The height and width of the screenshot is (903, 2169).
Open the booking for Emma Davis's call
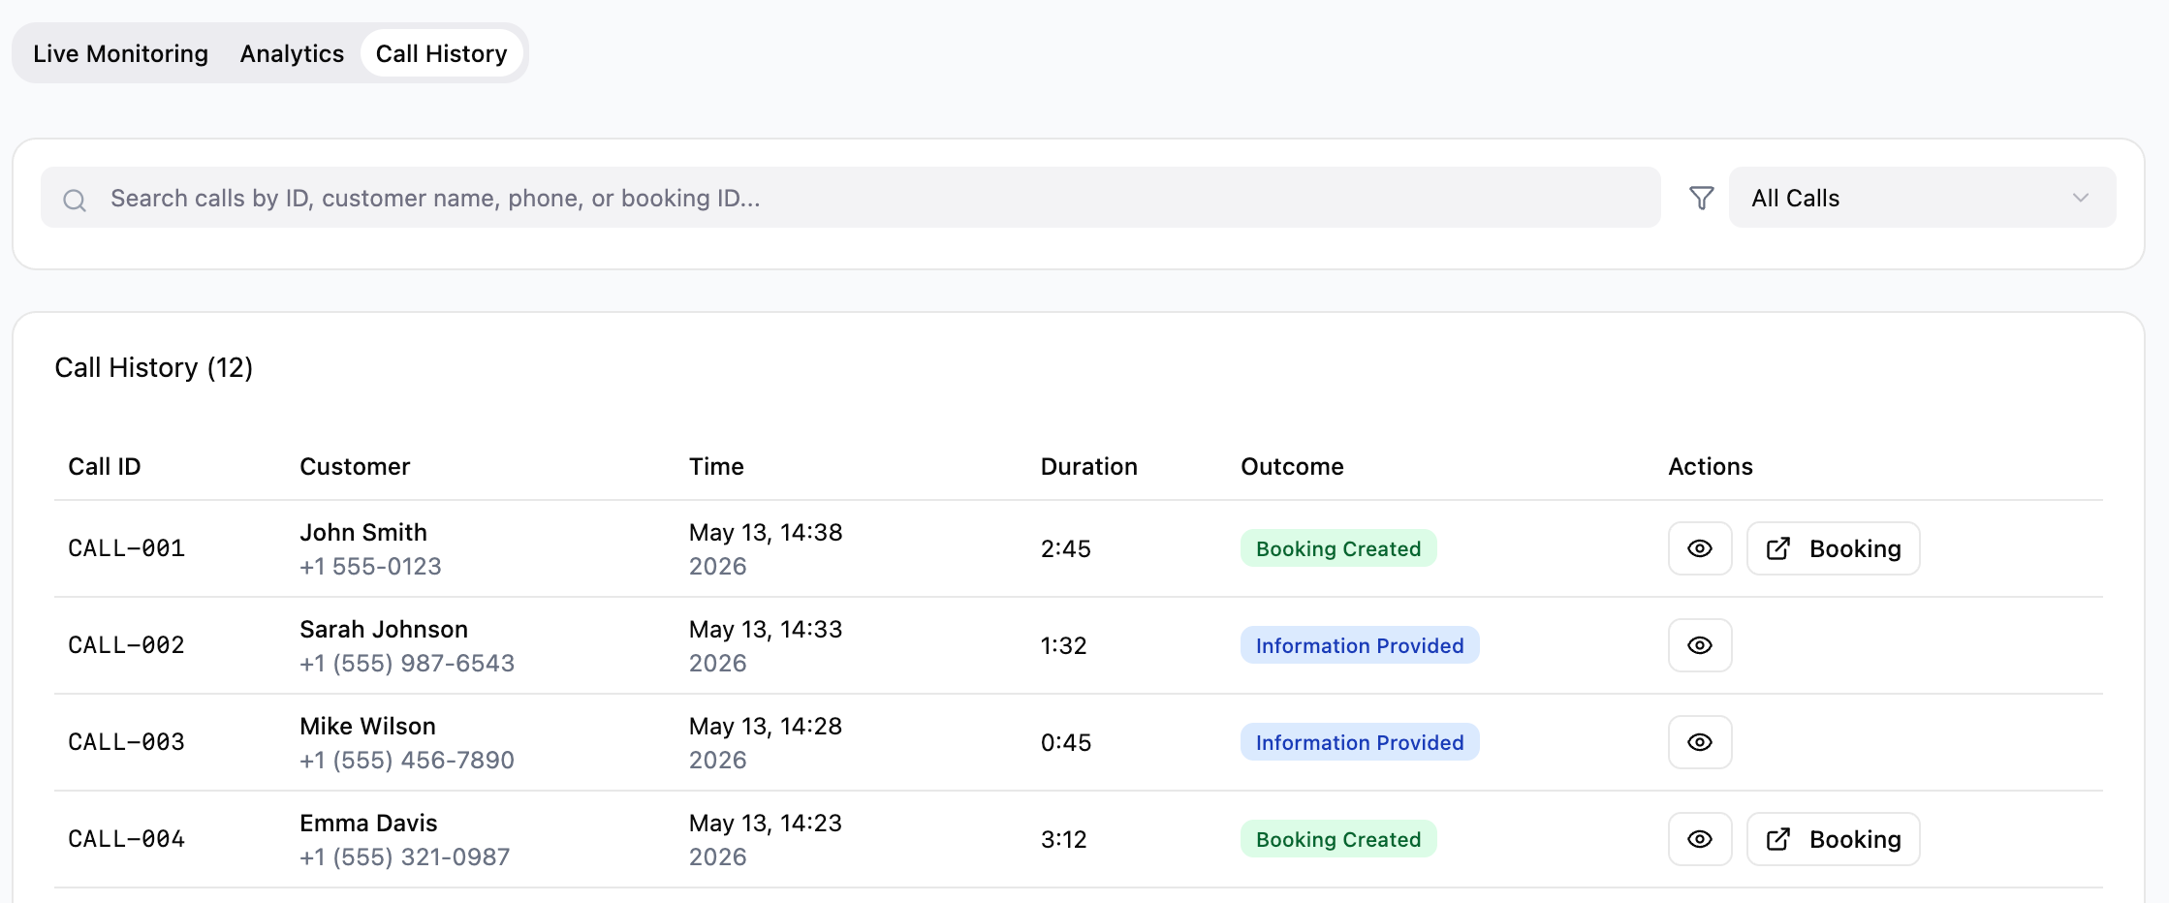(1833, 839)
